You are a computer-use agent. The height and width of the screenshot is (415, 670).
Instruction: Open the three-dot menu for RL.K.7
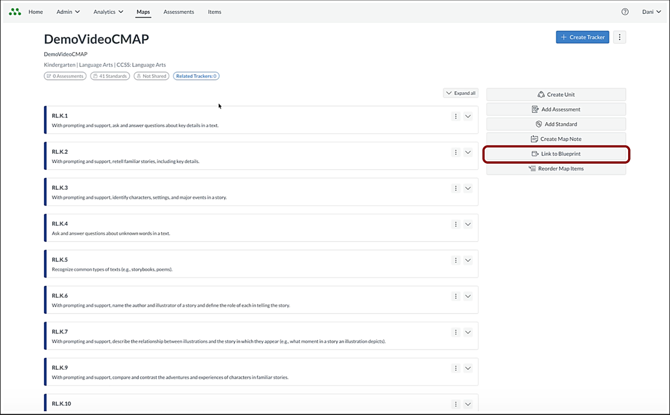coord(455,332)
